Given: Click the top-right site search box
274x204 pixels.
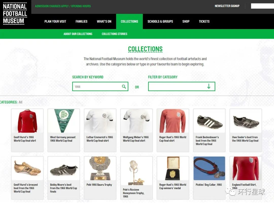Looking at the screenshot, I should (x=263, y=6).
